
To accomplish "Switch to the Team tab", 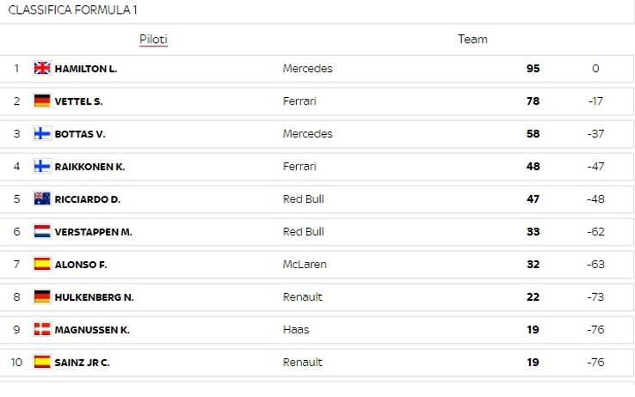I will (x=472, y=40).
